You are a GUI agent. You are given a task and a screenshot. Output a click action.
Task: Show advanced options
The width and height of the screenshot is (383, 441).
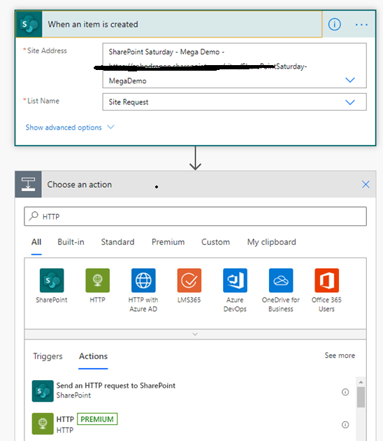(x=70, y=127)
